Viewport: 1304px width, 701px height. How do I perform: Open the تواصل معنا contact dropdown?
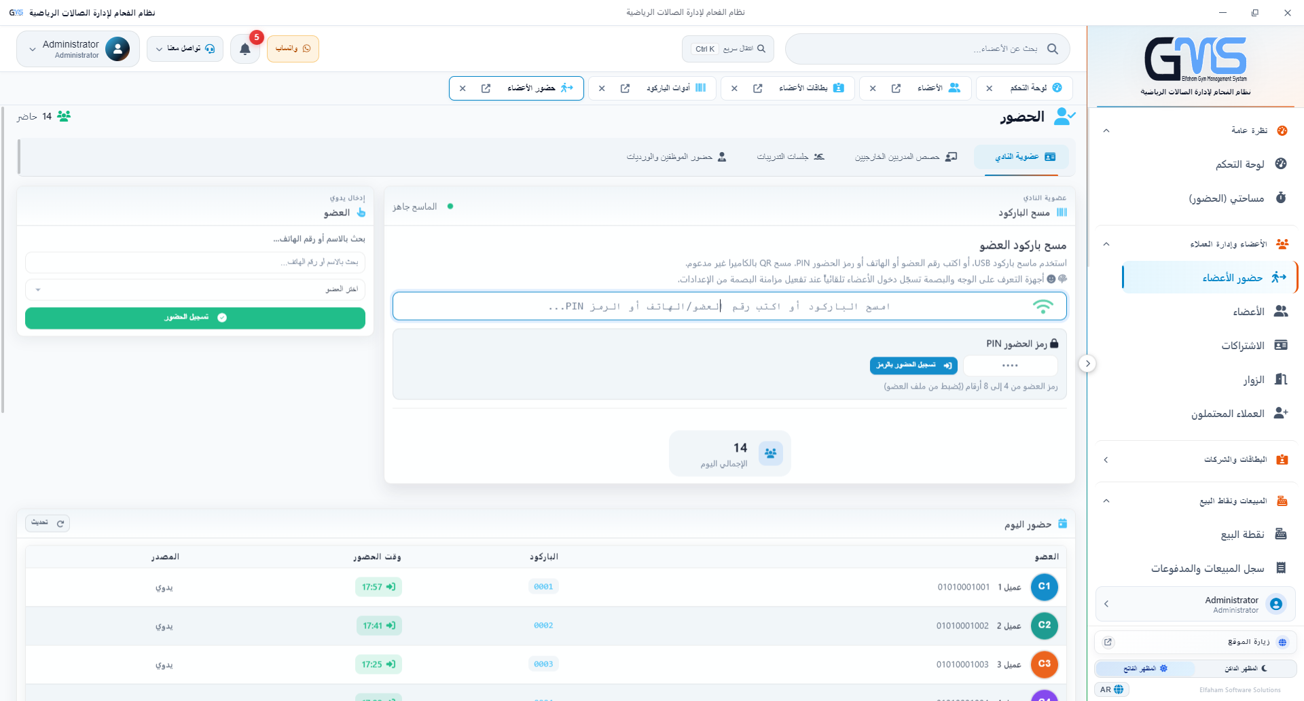click(185, 49)
